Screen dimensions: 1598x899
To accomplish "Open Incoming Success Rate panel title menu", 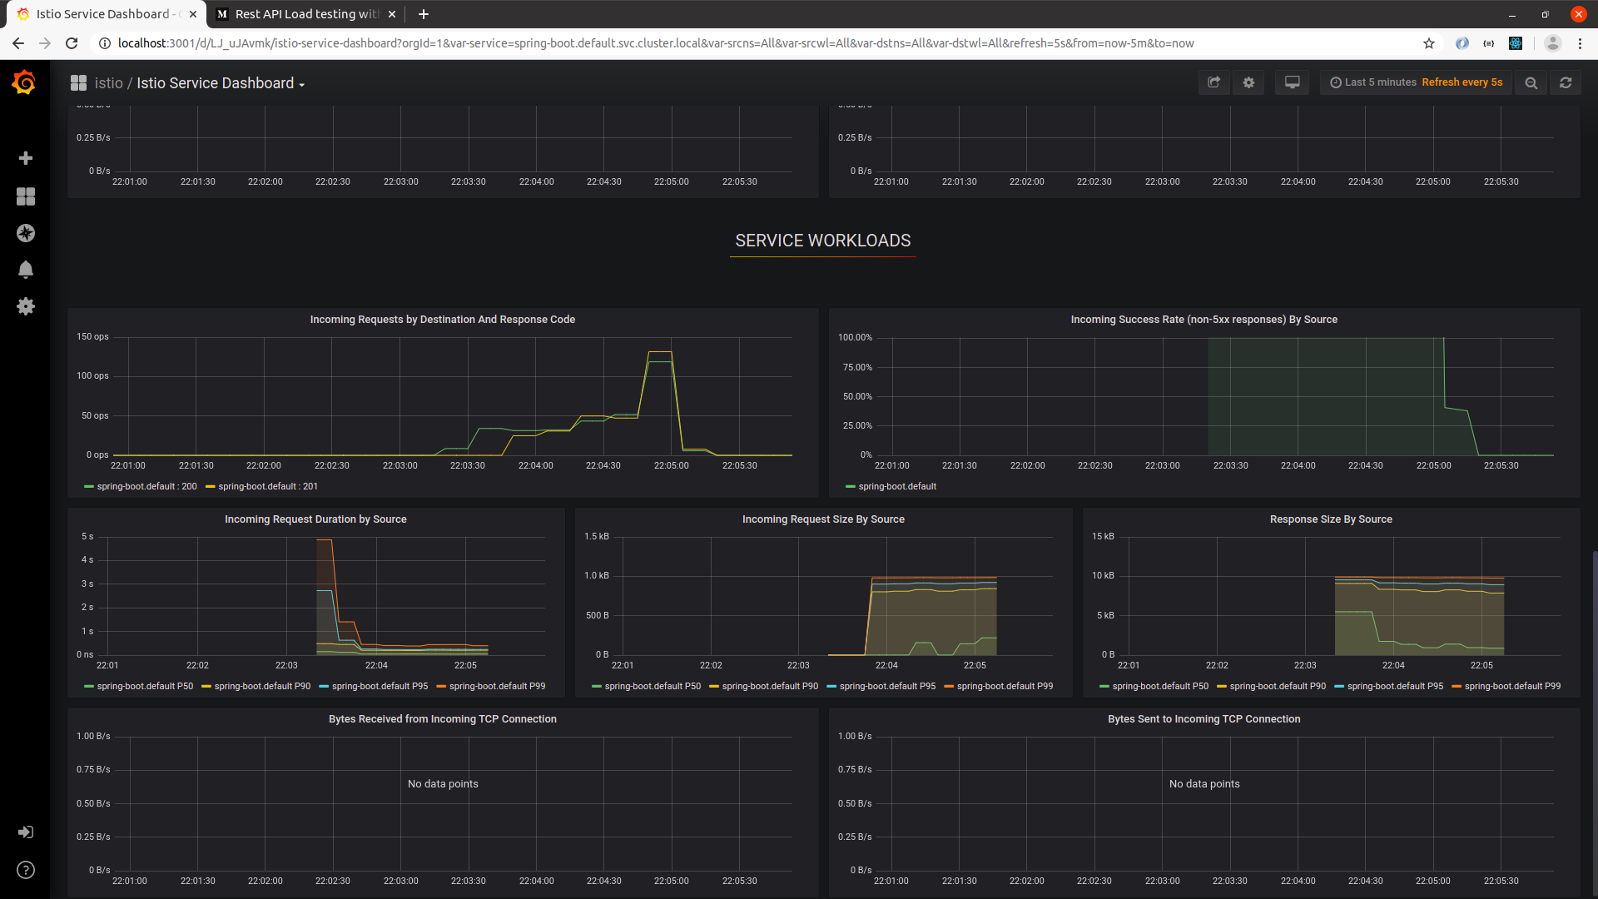I will (1203, 320).
